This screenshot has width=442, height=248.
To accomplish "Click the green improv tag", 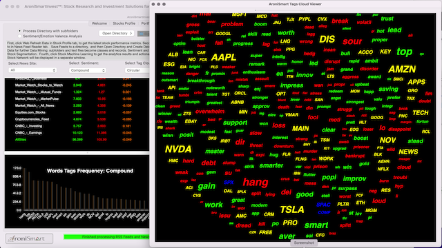I will [x=354, y=179].
